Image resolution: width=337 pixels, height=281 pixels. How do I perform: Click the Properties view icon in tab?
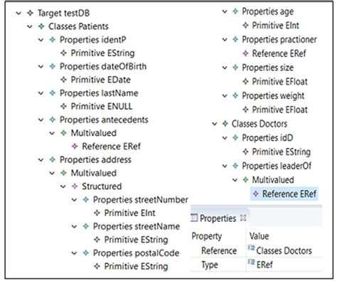[194, 218]
